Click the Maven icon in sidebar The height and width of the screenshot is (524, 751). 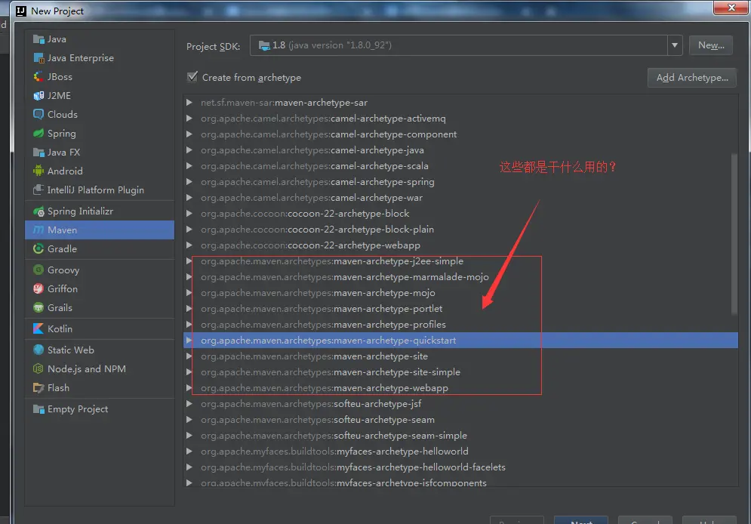(38, 230)
